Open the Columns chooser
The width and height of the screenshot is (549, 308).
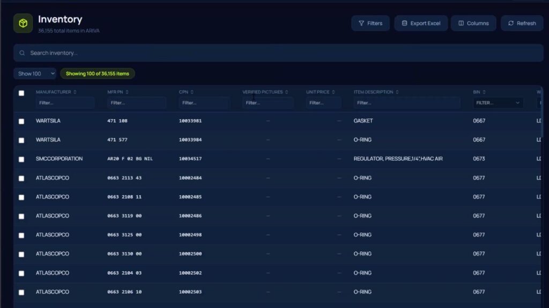[x=473, y=23]
